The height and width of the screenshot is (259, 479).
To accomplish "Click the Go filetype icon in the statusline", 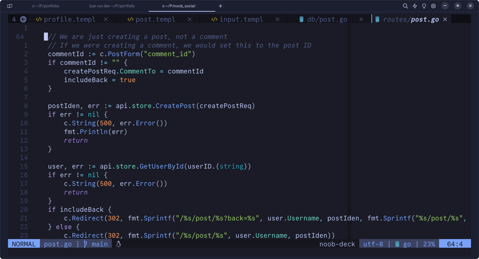I will coord(397,244).
